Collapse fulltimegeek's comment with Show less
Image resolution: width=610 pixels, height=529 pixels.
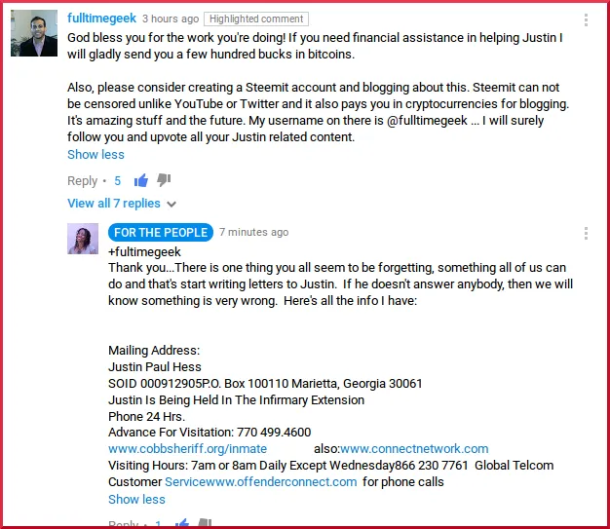(x=95, y=155)
